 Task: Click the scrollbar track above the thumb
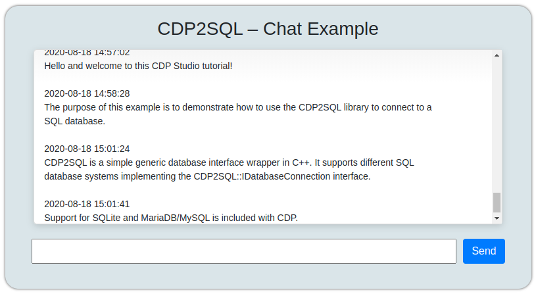point(497,126)
